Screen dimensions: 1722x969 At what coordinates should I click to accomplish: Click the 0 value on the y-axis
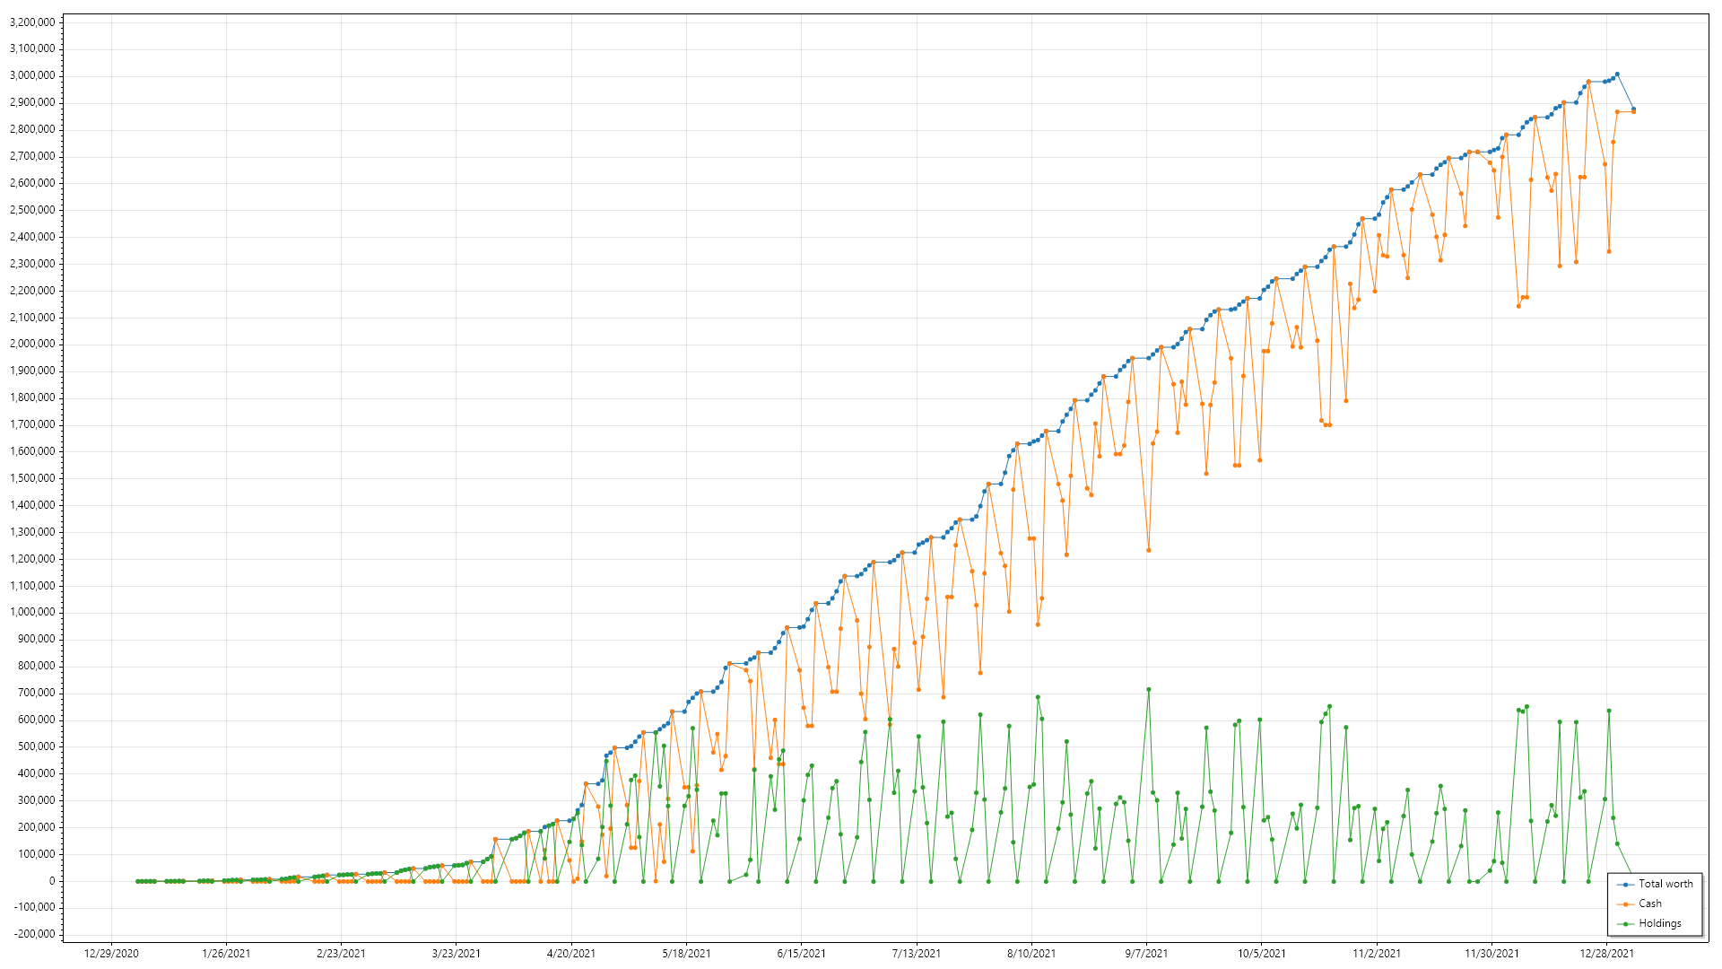(52, 881)
